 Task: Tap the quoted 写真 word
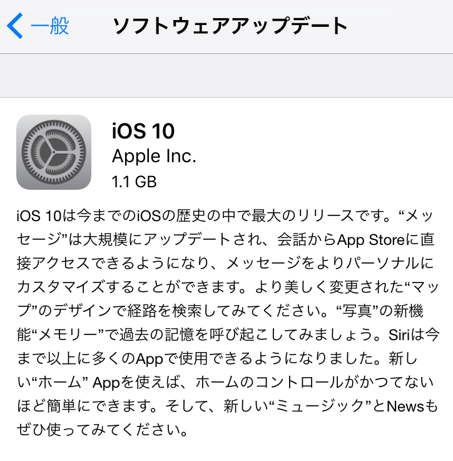[x=357, y=311]
